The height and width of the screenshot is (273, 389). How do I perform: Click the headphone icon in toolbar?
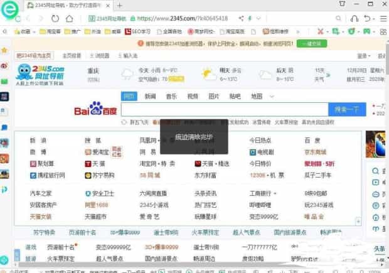(354, 18)
